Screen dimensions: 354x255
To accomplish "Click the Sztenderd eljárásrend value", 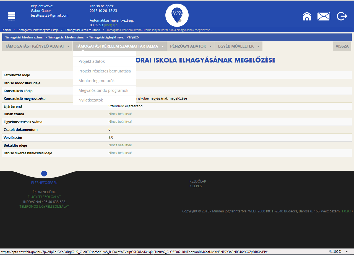I will click(126, 106).
